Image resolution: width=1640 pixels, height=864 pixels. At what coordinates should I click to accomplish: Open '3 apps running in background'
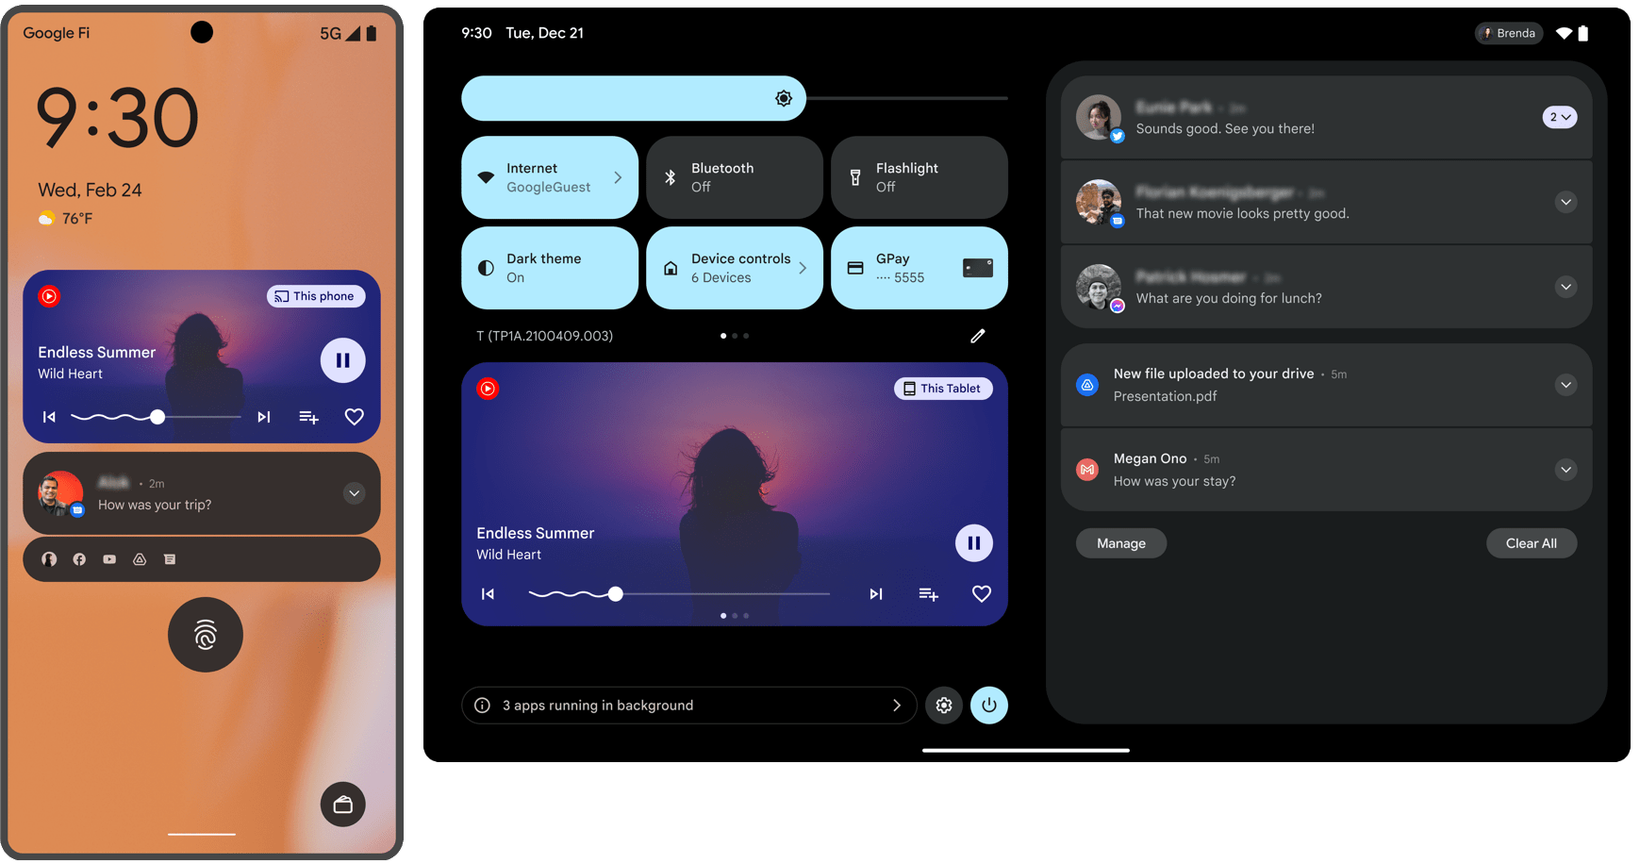coord(689,706)
